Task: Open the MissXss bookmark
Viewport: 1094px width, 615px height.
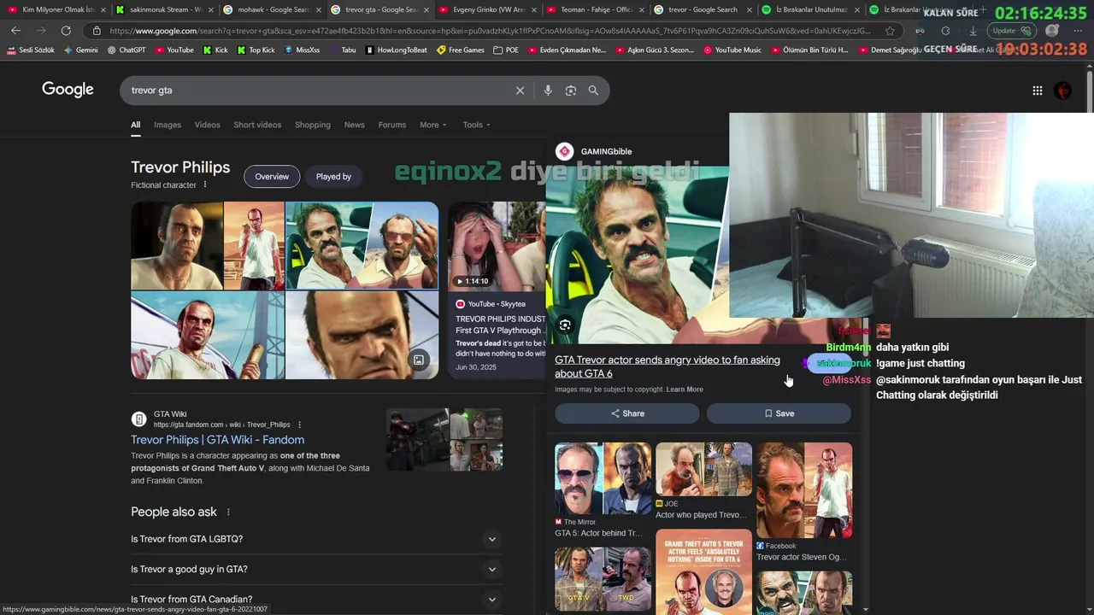Action: (x=302, y=50)
